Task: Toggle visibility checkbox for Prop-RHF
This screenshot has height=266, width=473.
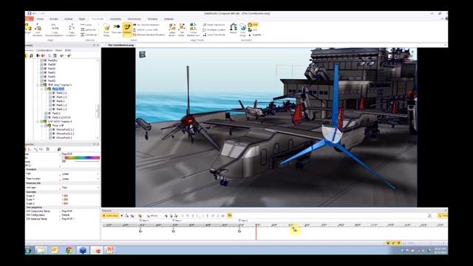Action: 46,89
